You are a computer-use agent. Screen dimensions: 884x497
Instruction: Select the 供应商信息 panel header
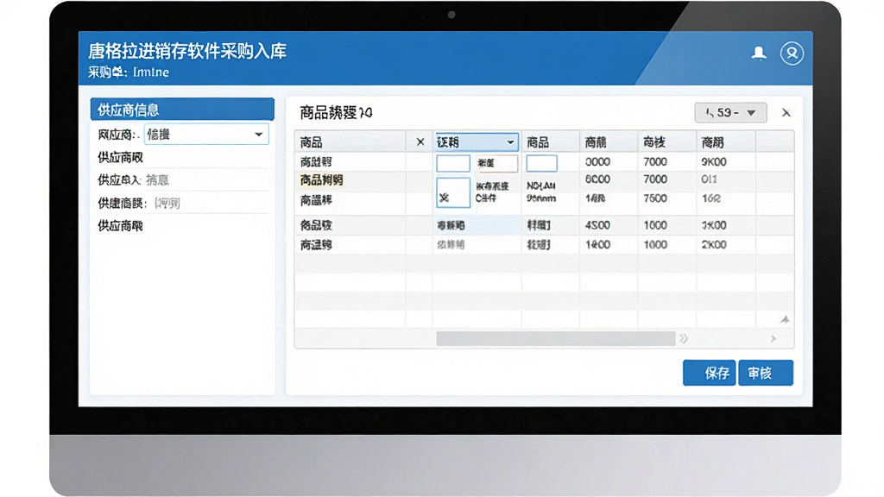coord(182,110)
